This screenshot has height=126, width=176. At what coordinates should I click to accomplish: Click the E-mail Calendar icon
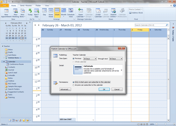click(98, 13)
